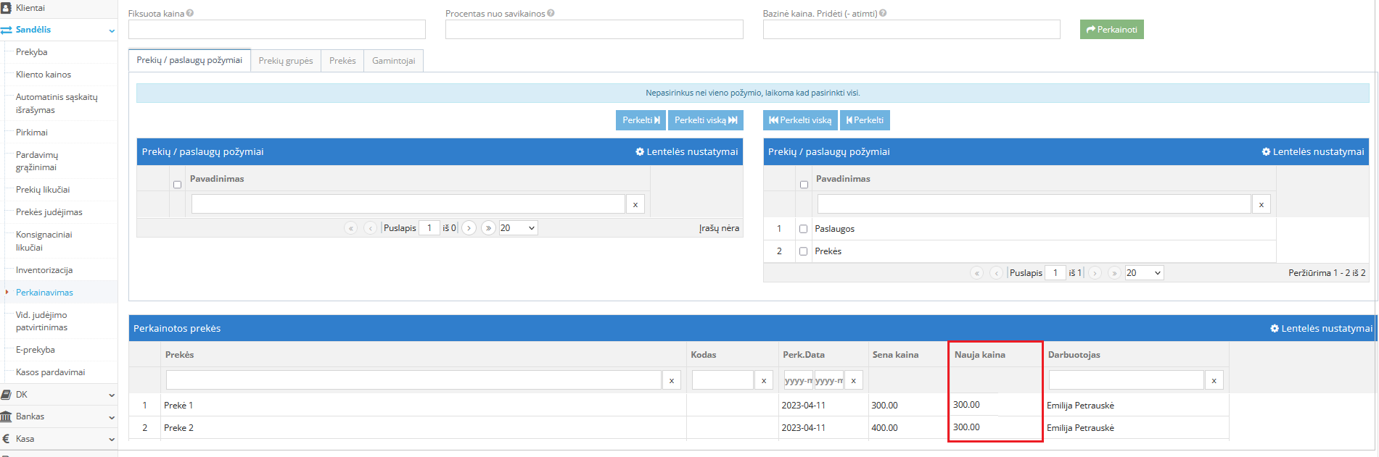Tick the Prekės row checkbox
Image resolution: width=1379 pixels, height=457 pixels.
click(x=803, y=251)
